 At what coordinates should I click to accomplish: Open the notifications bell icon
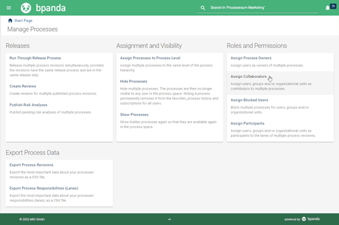click(x=327, y=8)
